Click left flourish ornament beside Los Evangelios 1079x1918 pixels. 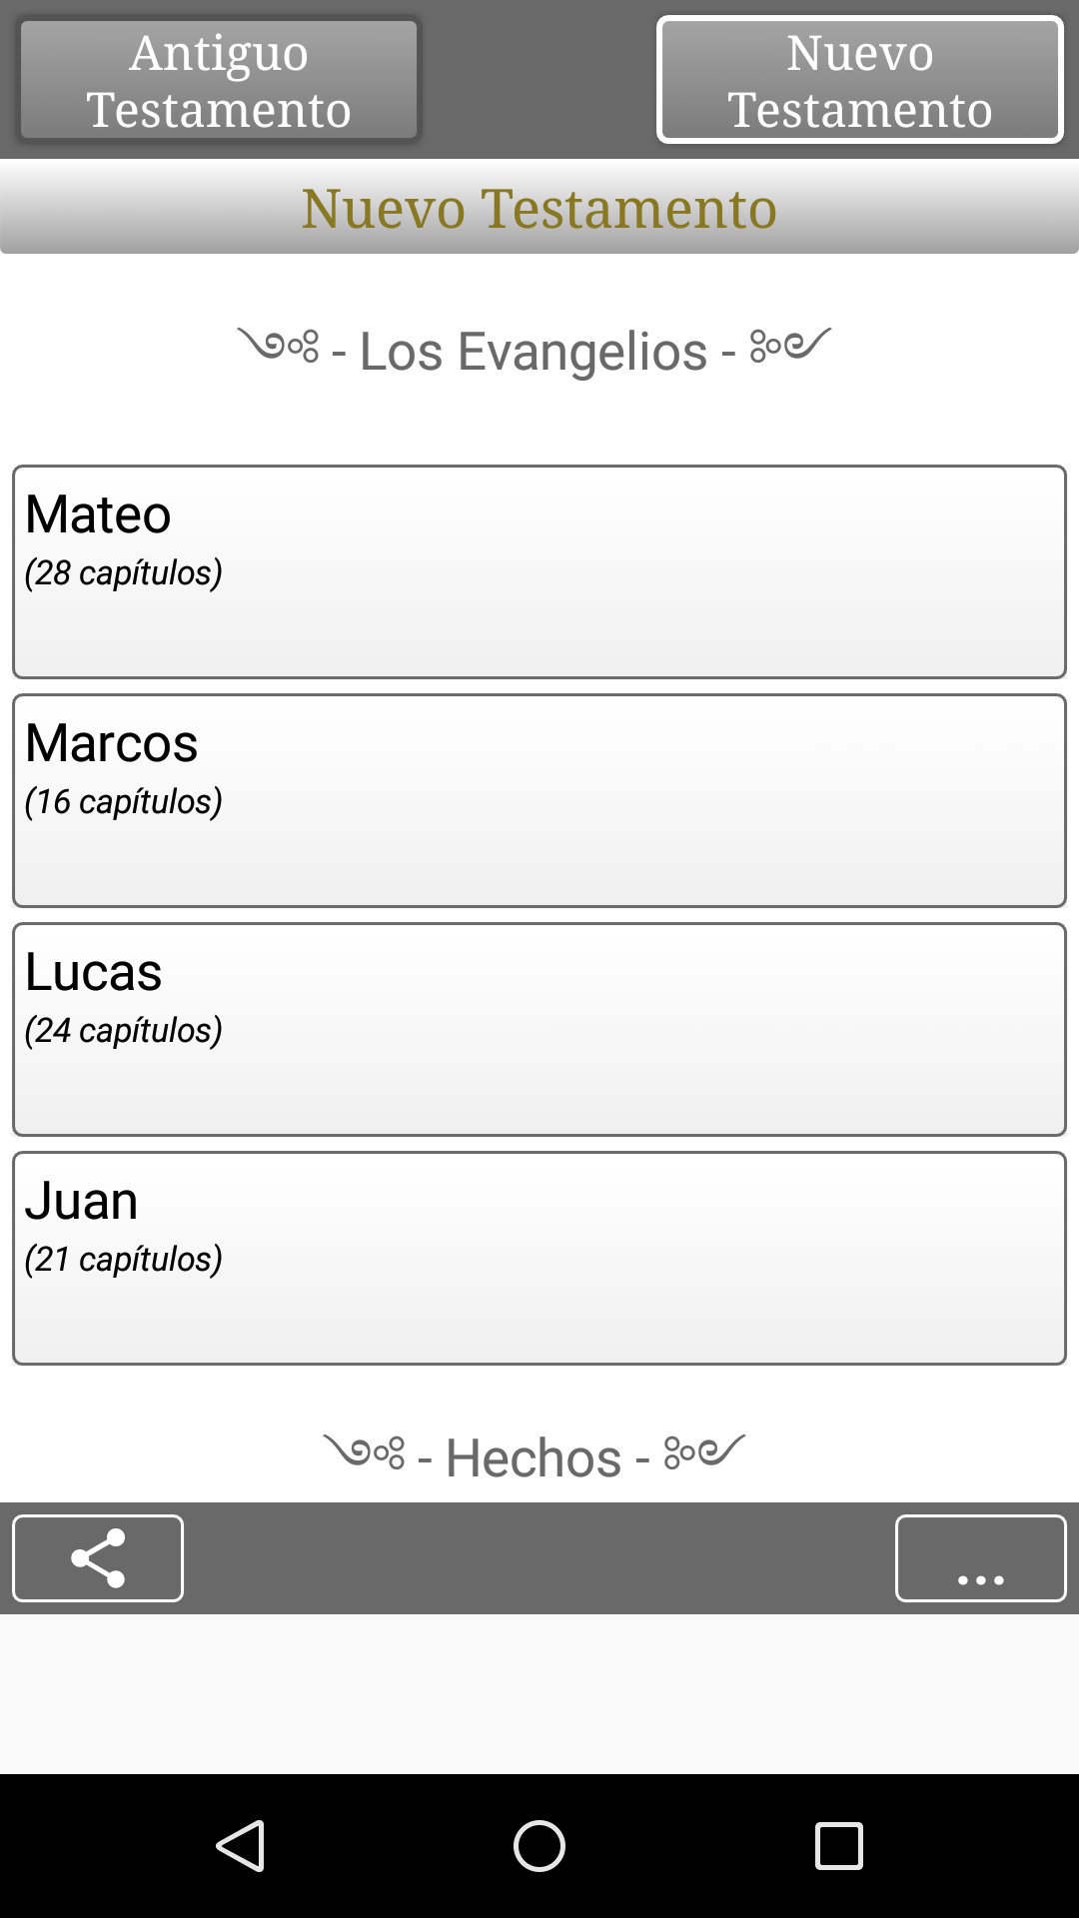point(279,346)
